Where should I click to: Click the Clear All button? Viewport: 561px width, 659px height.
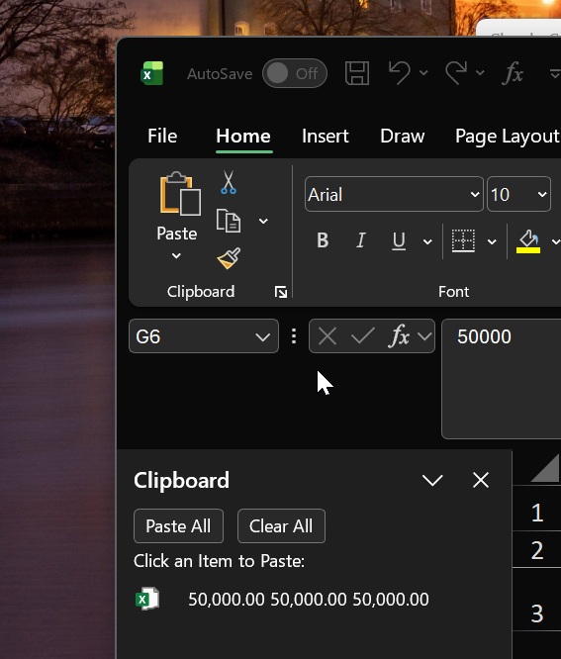[281, 526]
